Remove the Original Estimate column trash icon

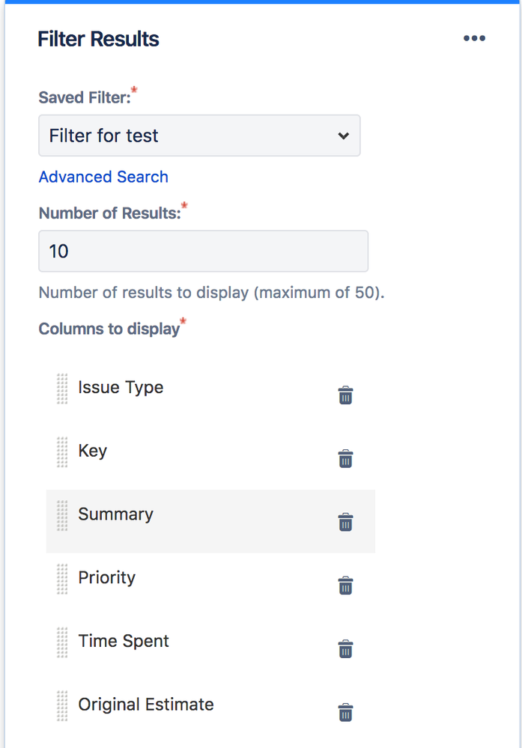345,713
